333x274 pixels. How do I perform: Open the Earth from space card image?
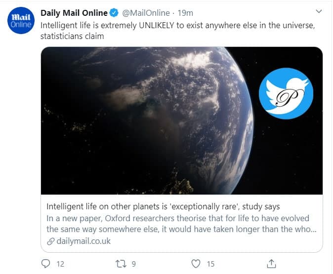click(x=148, y=120)
